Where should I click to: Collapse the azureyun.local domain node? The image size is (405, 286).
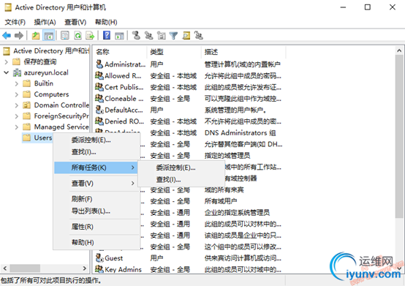pos(7,72)
